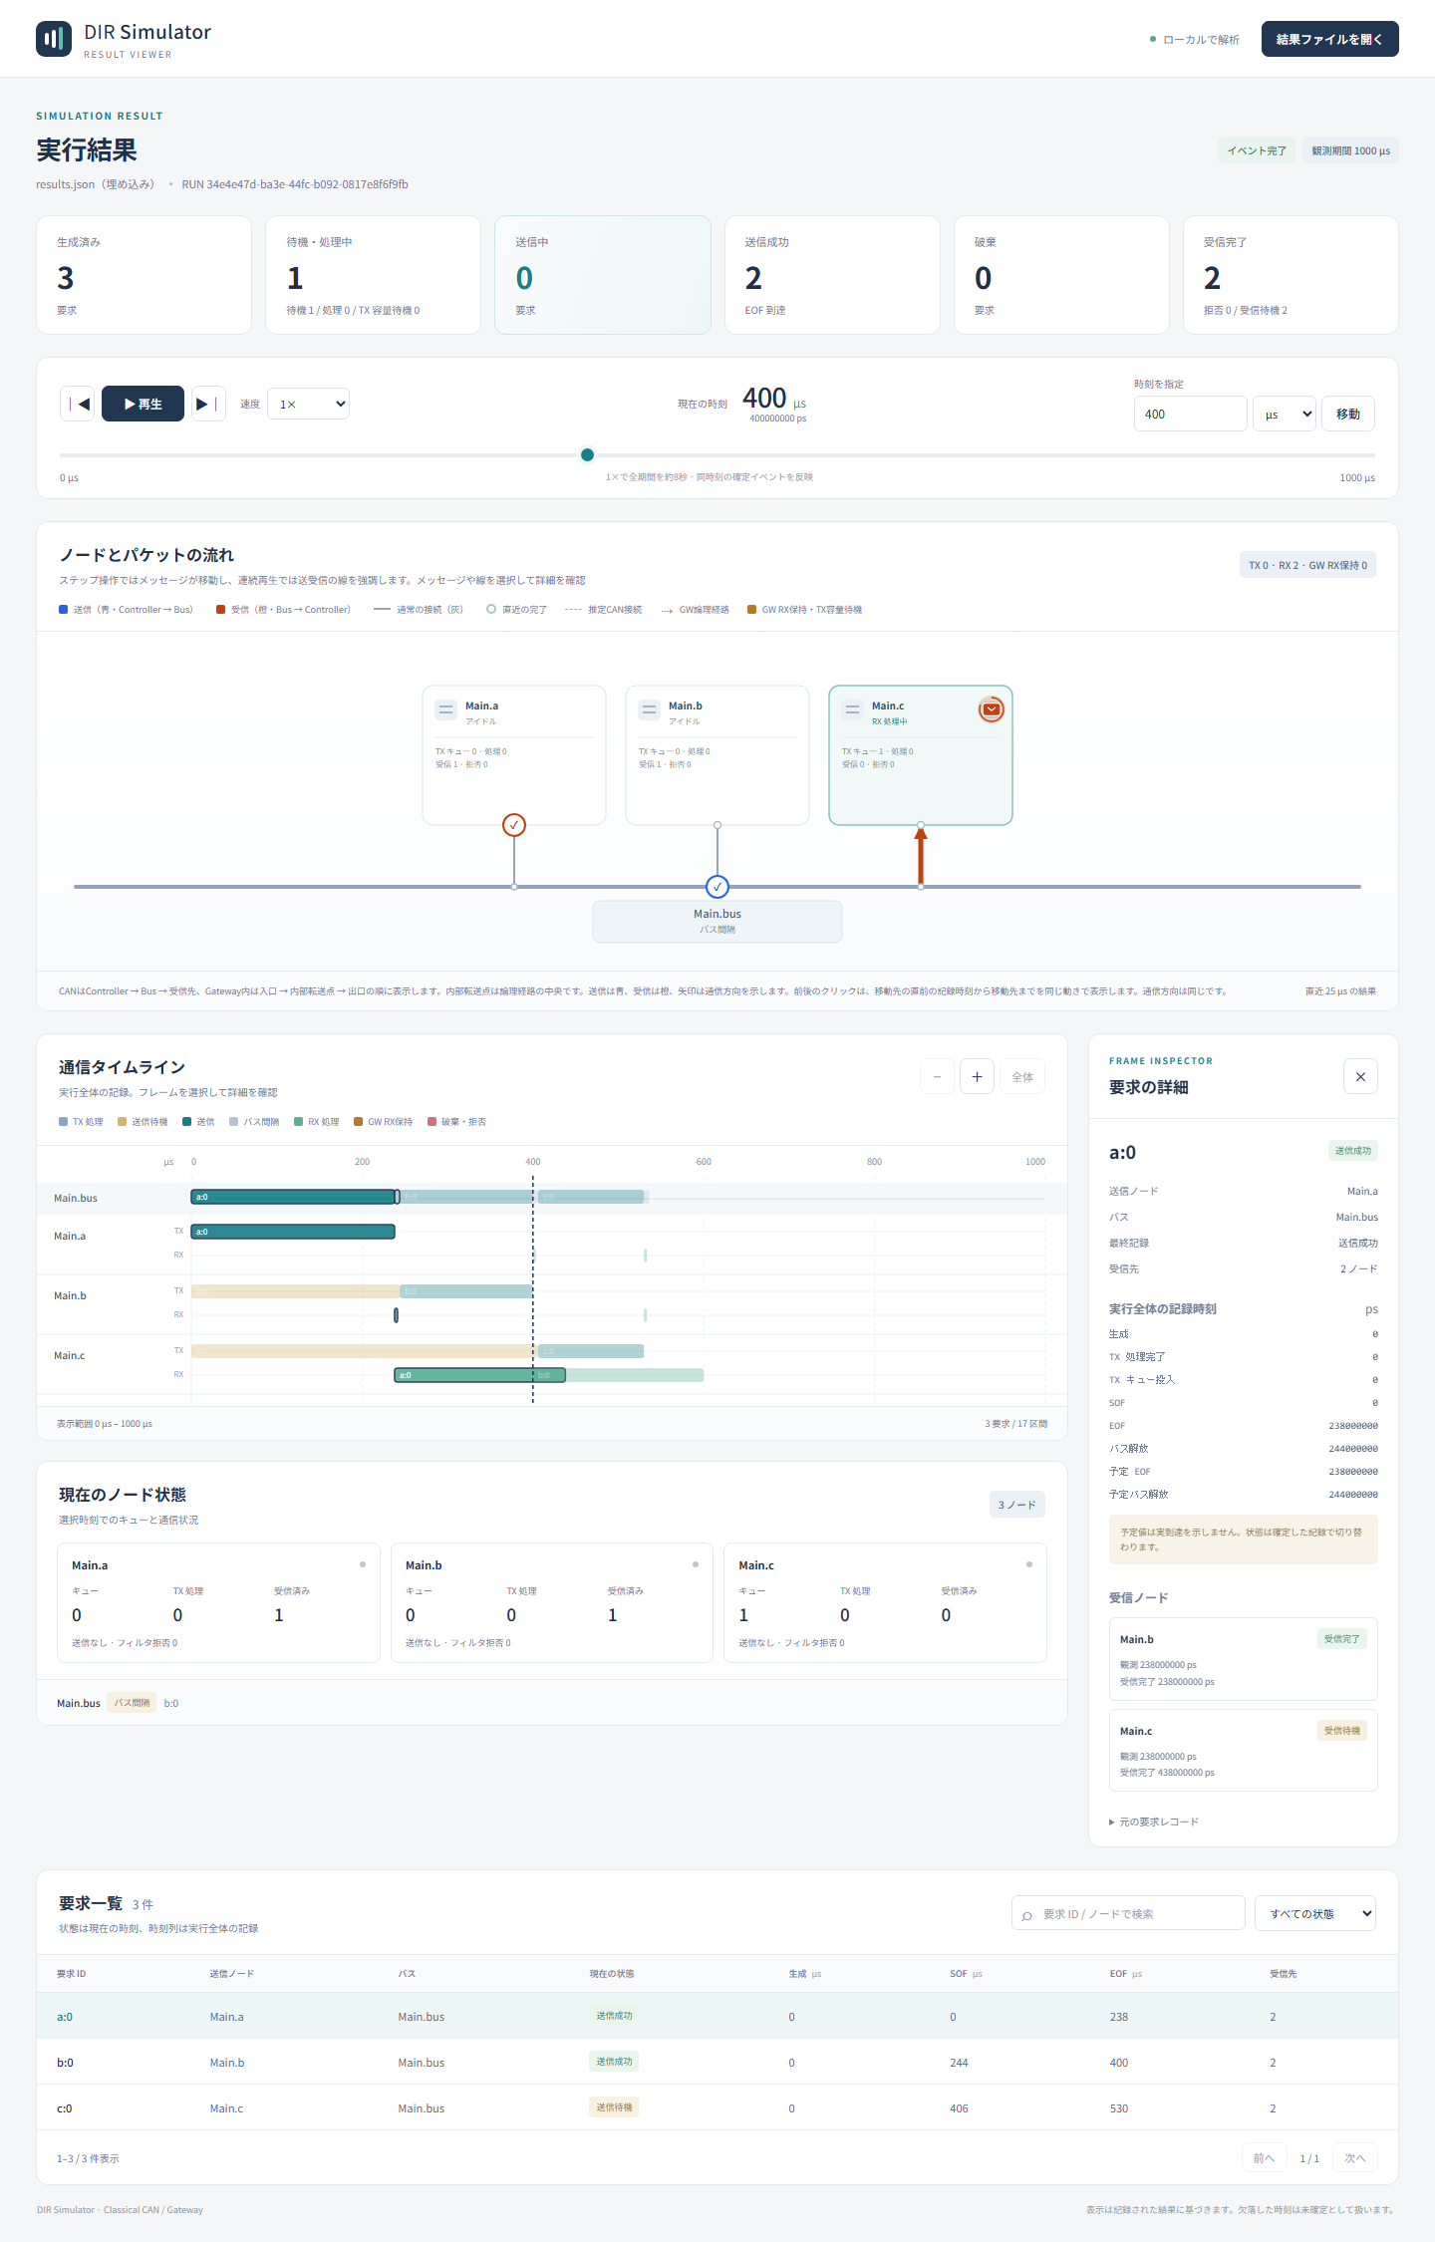Image resolution: width=1435 pixels, height=2242 pixels.
Task: Click the playback time slider handle
Action: click(587, 455)
